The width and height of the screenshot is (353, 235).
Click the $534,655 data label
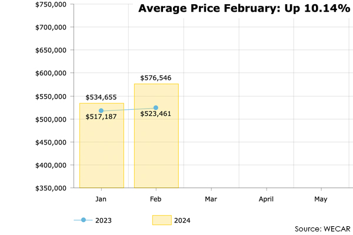pos(101,97)
